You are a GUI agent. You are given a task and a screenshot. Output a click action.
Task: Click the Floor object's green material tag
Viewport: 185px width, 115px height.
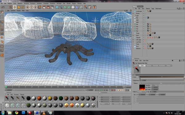[150, 46]
